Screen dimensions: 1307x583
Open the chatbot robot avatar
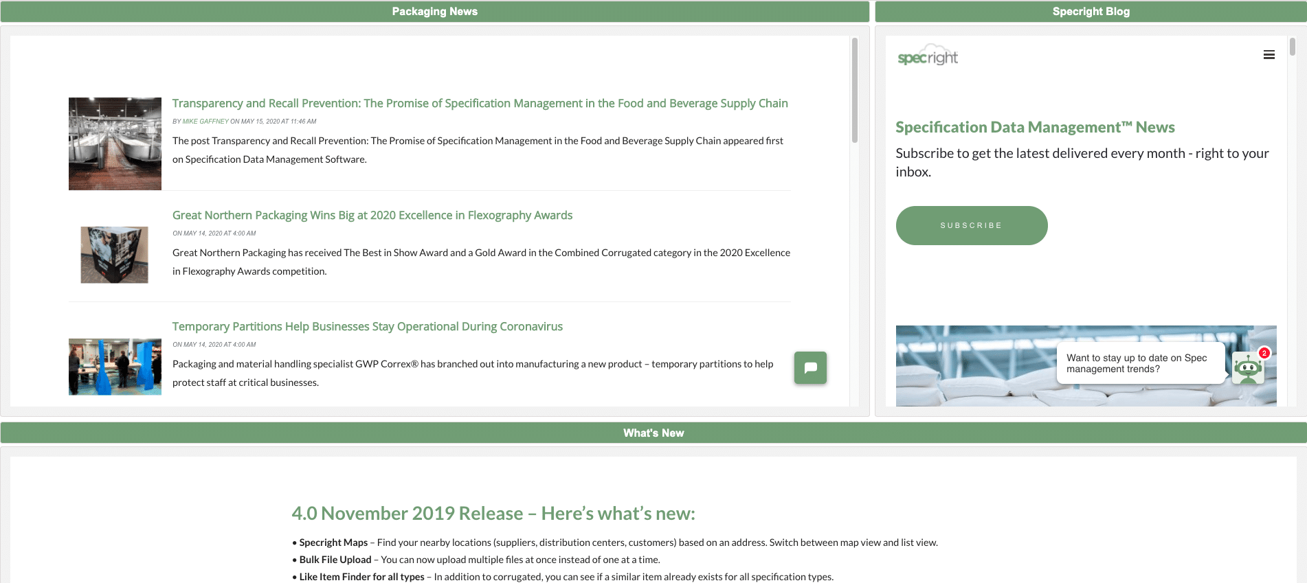[1247, 369]
